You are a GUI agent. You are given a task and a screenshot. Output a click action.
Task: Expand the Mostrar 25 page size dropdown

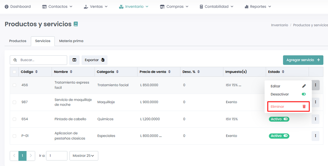pyautogui.click(x=83, y=156)
